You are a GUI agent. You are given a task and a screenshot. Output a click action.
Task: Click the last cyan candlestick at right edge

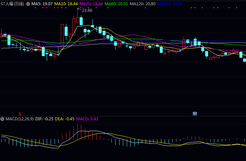point(244,60)
